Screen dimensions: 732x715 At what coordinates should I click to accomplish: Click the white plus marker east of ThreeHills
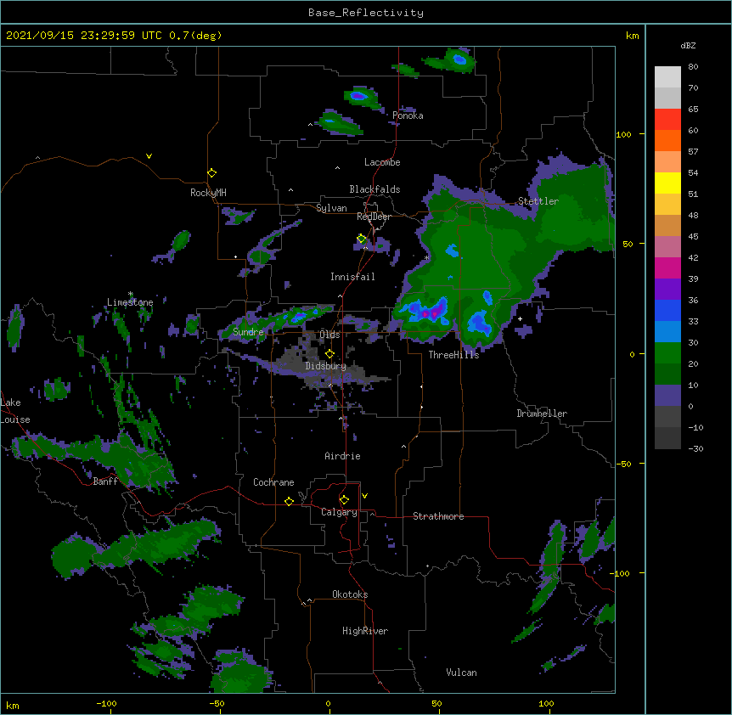520,318
